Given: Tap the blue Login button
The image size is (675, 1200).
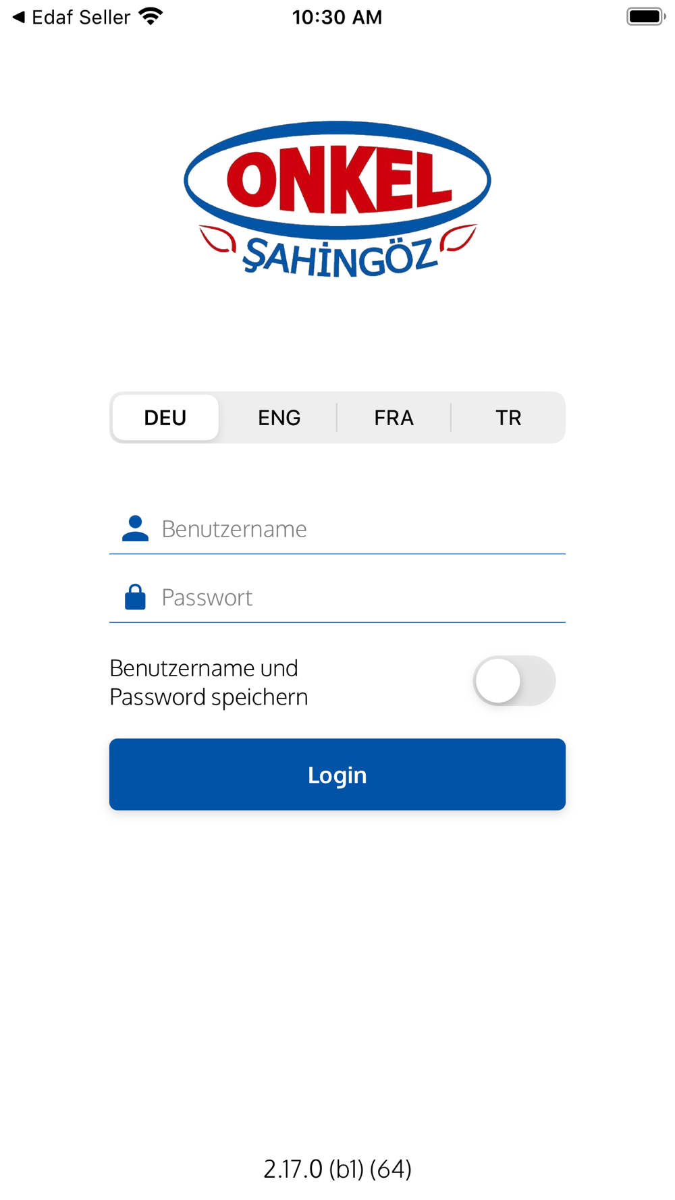Looking at the screenshot, I should pyautogui.click(x=337, y=775).
